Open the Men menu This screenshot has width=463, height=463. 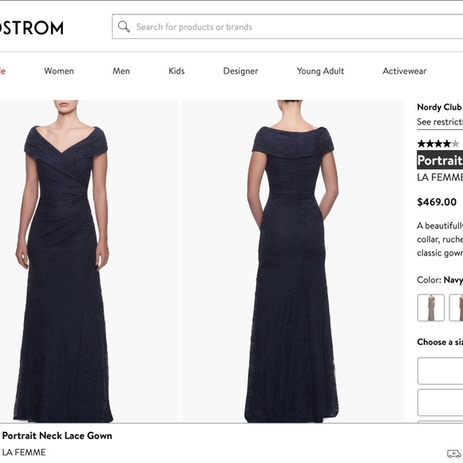[121, 71]
